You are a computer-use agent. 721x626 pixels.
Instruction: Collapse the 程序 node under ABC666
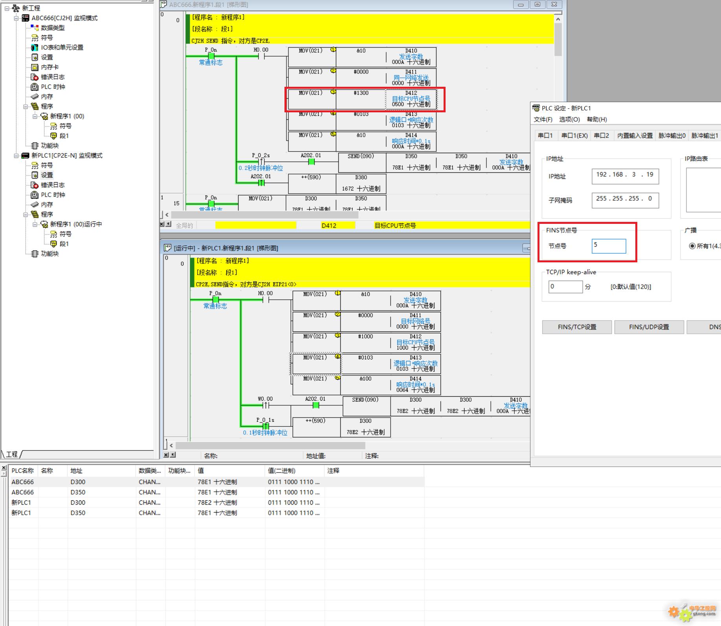coord(26,106)
